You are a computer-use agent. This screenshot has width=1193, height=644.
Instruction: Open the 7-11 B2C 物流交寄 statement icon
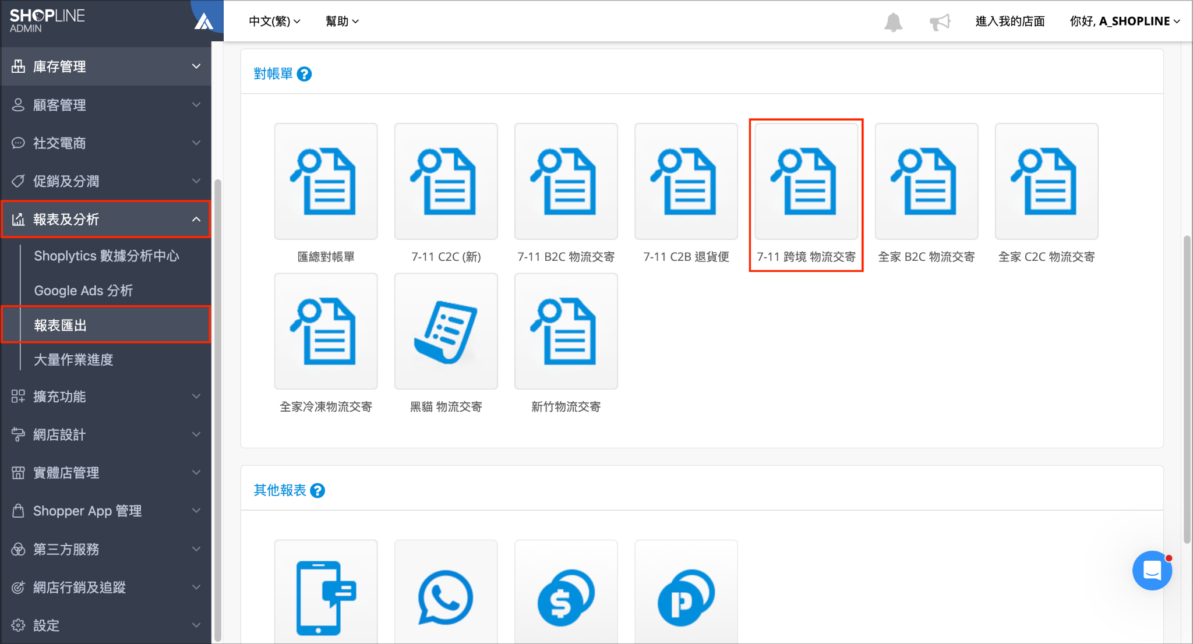coord(566,181)
